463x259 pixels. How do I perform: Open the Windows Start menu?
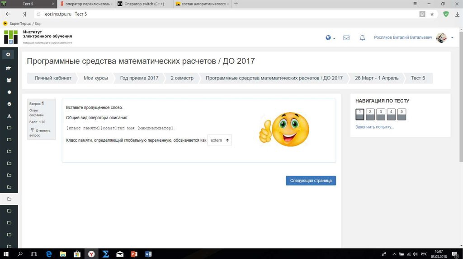5,254
